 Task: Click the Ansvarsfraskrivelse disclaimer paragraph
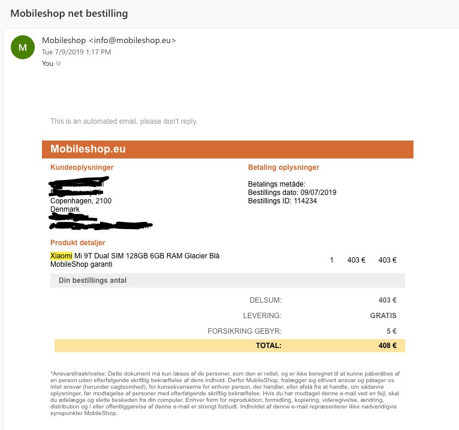(225, 394)
